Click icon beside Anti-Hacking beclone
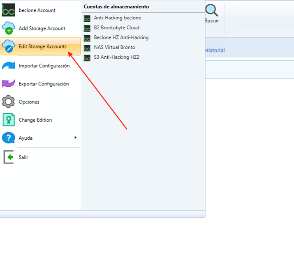 click(87, 18)
